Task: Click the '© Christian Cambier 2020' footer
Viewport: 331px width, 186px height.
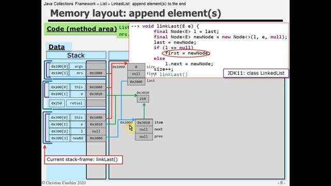Action: click(x=64, y=183)
